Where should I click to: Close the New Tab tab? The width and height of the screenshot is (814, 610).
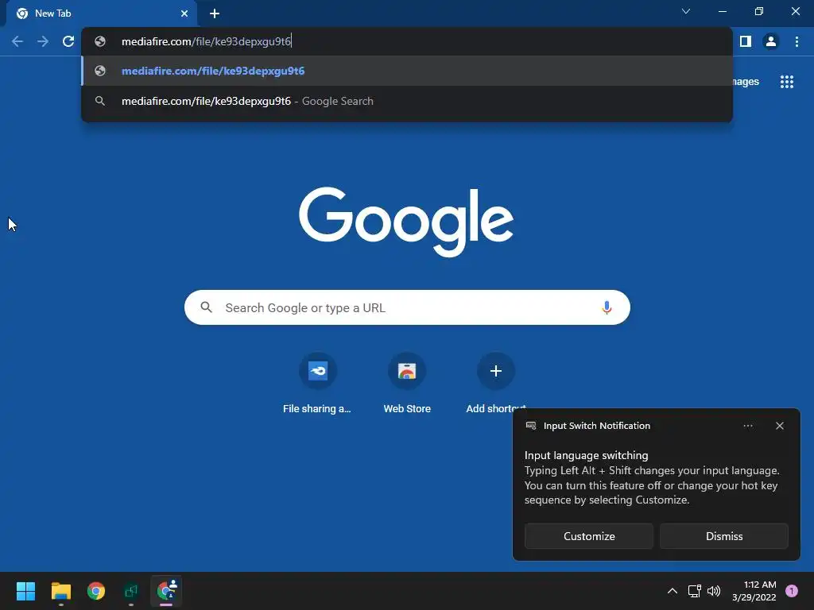click(x=184, y=14)
